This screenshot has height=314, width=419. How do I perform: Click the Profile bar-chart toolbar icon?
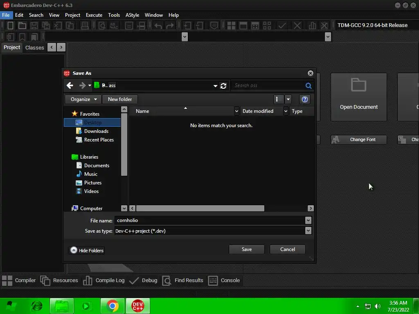[x=312, y=26]
